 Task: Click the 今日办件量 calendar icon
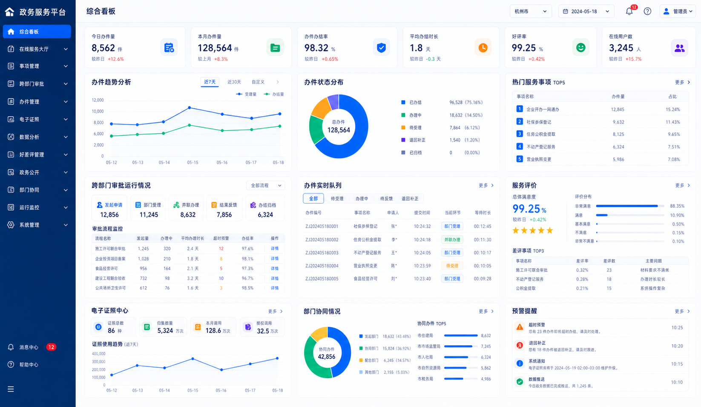coord(169,48)
